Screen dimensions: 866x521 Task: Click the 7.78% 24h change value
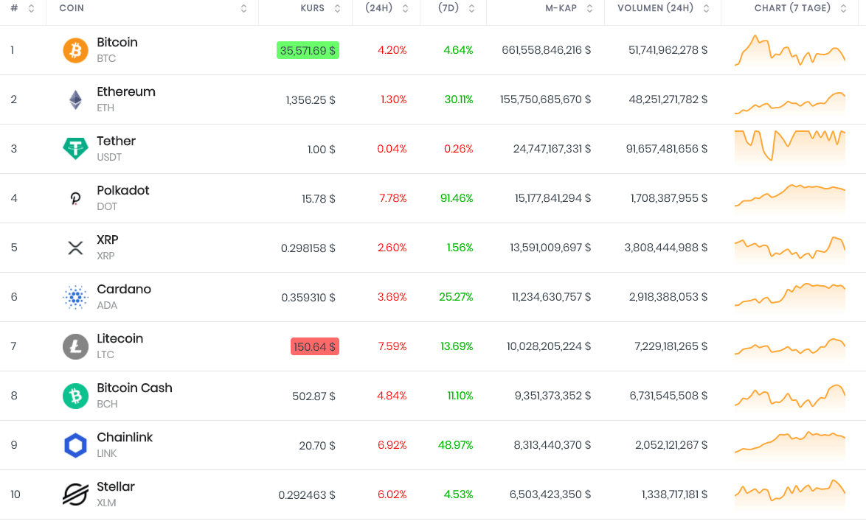[x=392, y=198]
